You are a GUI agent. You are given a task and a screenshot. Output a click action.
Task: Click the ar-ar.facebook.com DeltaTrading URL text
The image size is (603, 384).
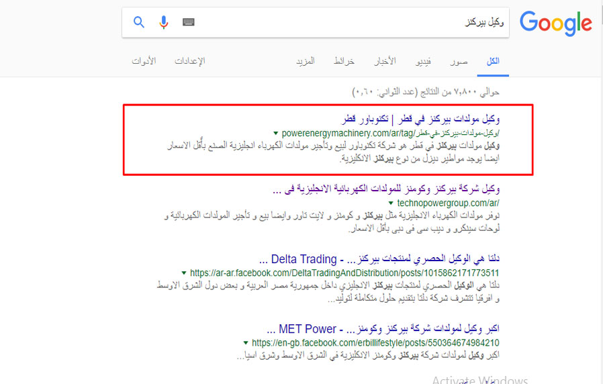pos(344,273)
